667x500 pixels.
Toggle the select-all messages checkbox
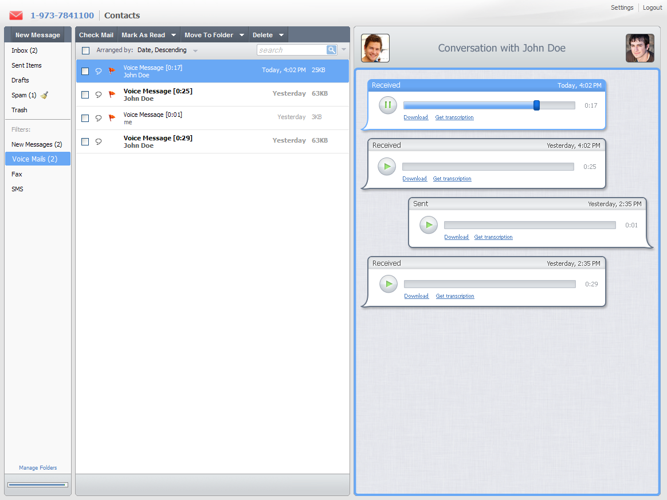tap(86, 50)
